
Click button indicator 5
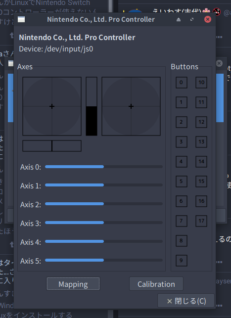[x=182, y=181]
